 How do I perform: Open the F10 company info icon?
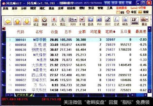(x=99, y=22)
